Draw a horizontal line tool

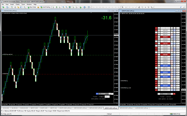coord(133,7)
